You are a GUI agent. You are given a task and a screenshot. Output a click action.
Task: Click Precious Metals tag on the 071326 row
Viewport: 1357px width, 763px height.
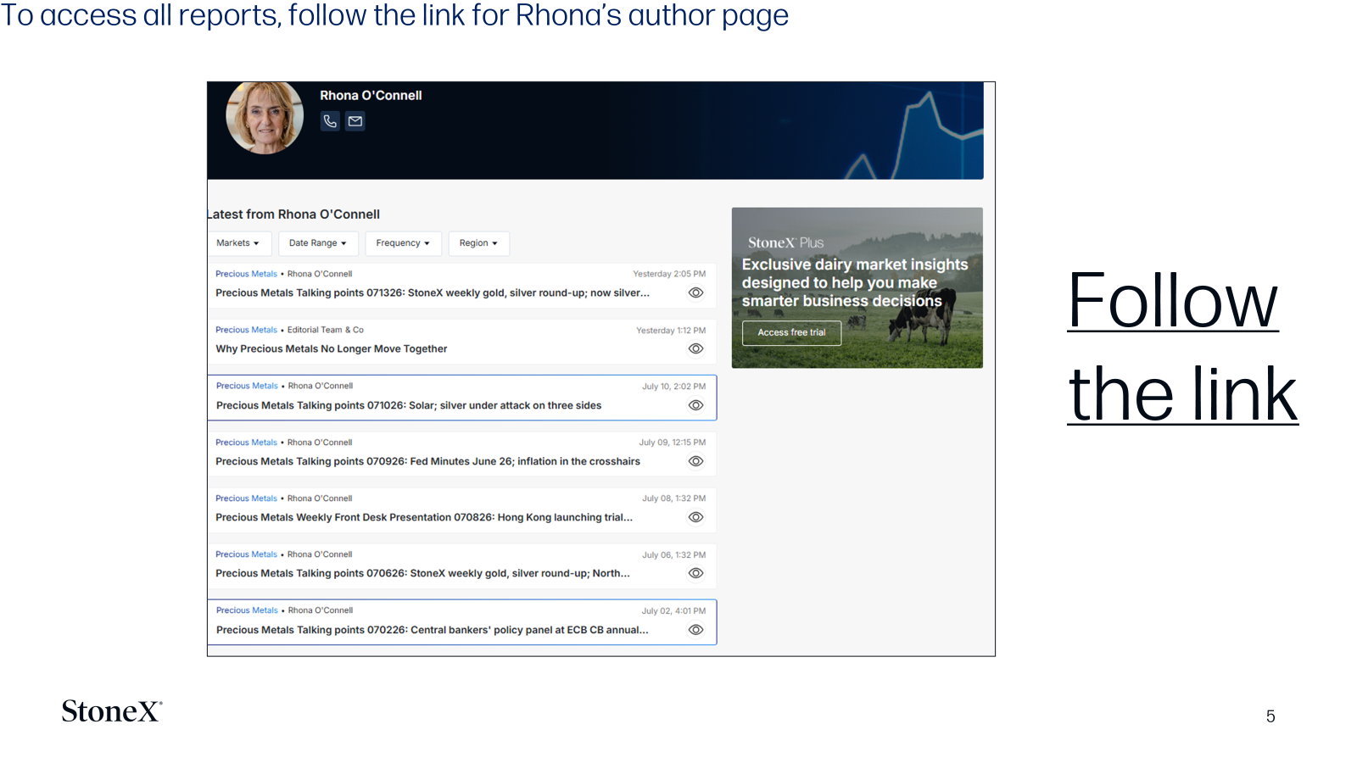[x=246, y=274]
